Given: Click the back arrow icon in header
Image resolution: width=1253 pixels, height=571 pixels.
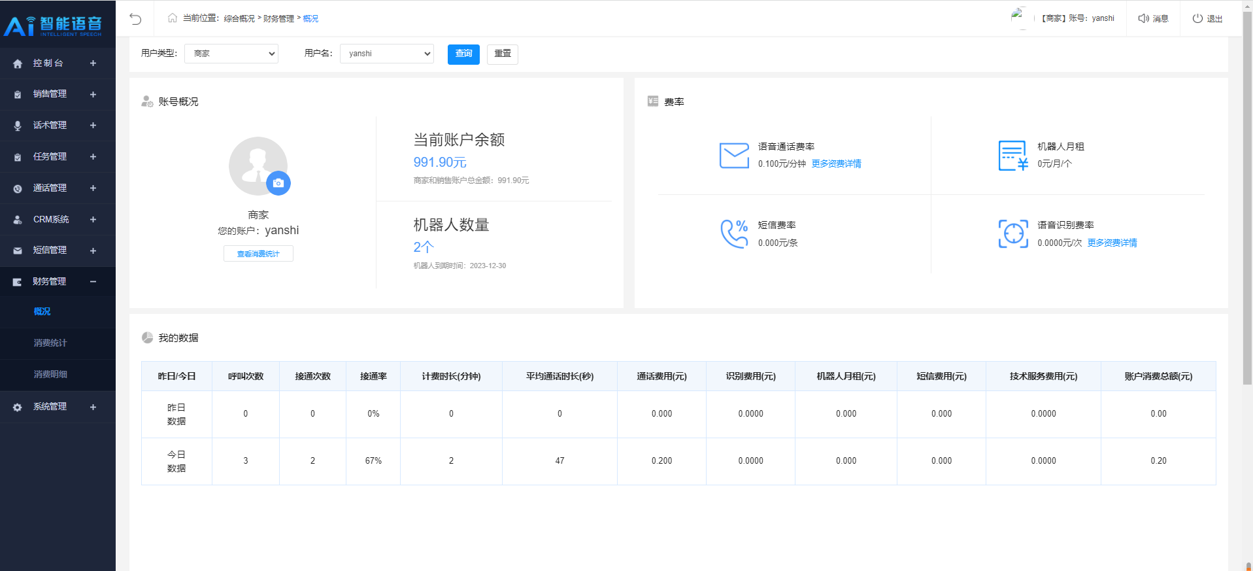Looking at the screenshot, I should coord(135,19).
